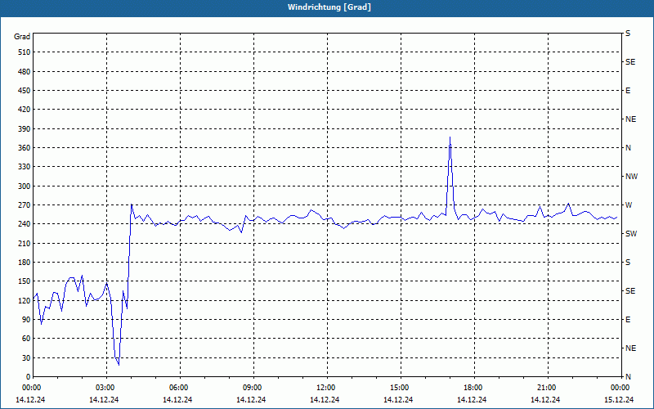Click the y-axis value 330

[x=25, y=167]
